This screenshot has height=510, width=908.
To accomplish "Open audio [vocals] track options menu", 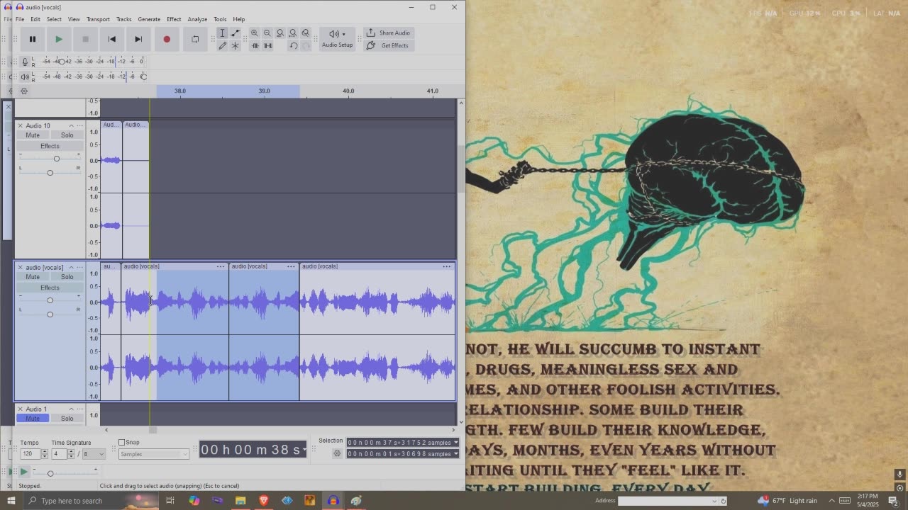I will (79, 268).
